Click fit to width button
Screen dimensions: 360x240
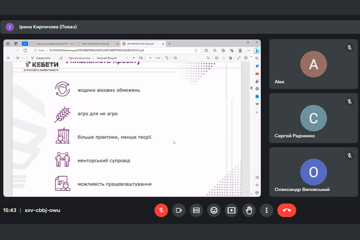point(141,58)
